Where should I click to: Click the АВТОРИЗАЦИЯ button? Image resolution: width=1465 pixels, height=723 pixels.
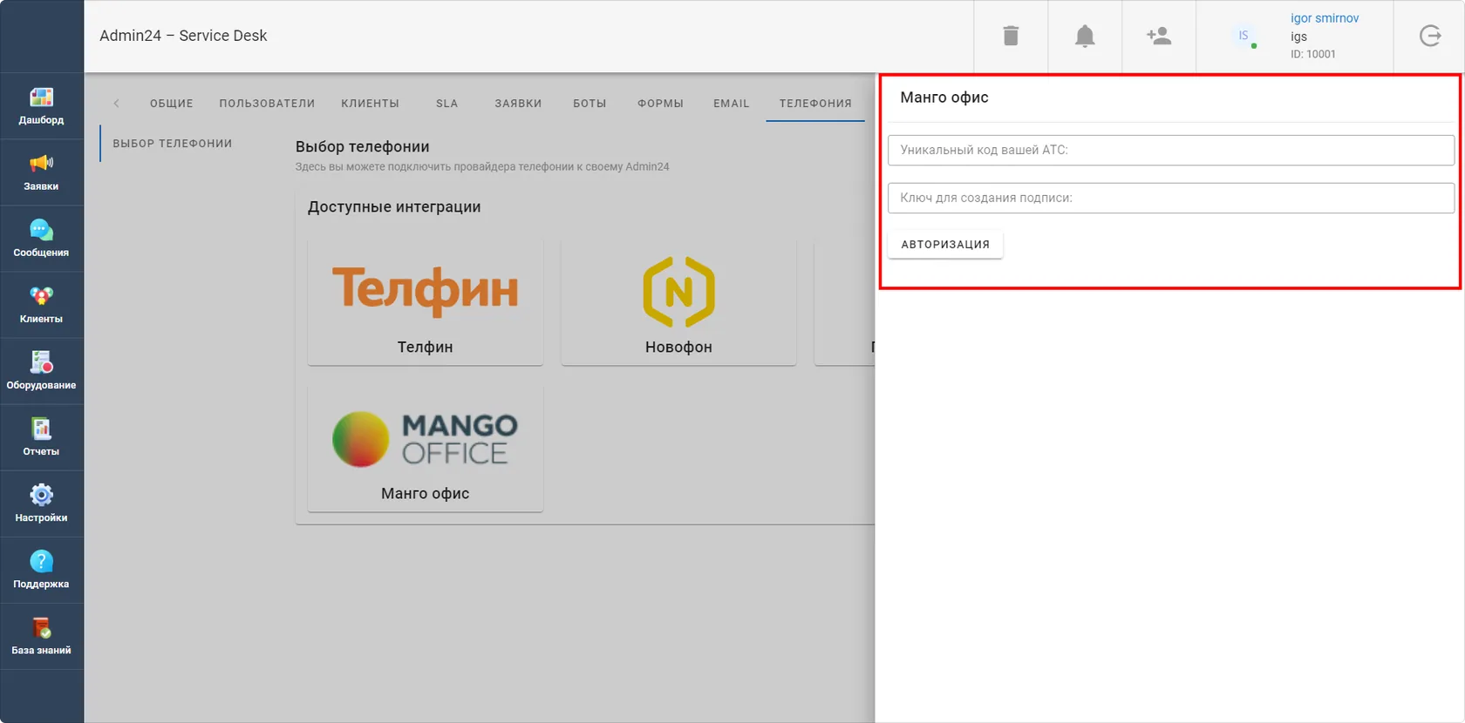(x=945, y=245)
